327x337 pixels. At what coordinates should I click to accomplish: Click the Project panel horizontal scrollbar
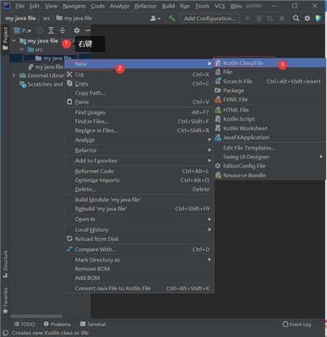tap(36, 316)
